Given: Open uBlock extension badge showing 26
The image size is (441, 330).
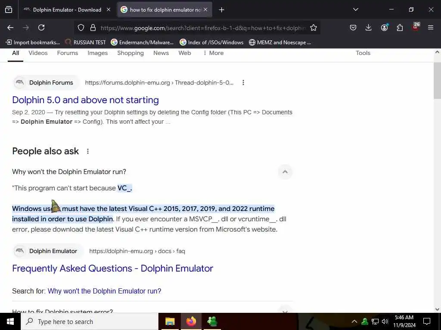Looking at the screenshot, I should point(416,27).
